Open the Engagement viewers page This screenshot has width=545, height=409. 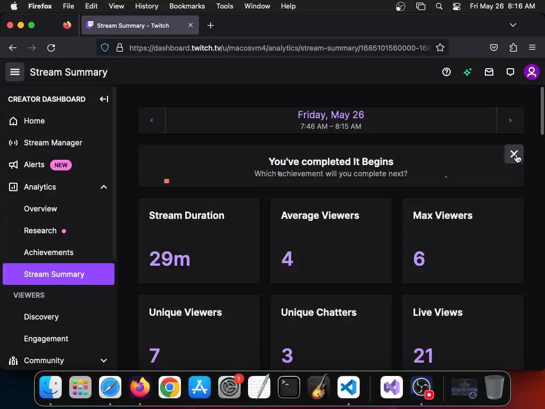(x=46, y=339)
